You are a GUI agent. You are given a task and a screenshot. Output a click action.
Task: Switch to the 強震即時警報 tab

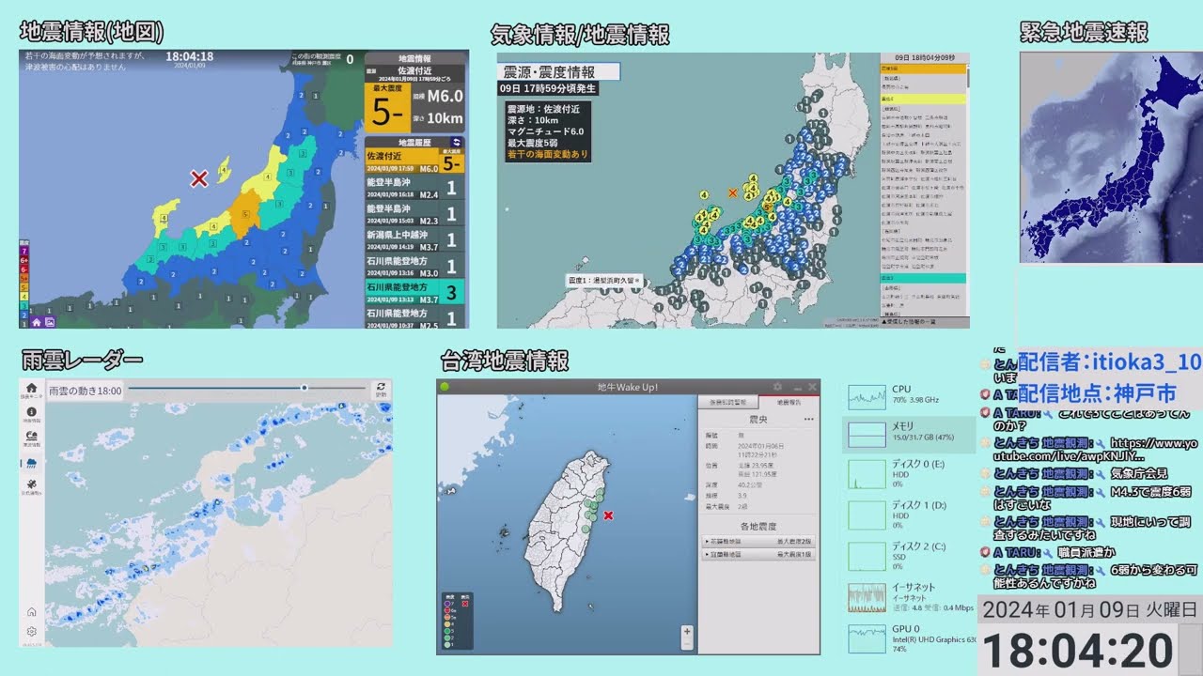click(729, 402)
